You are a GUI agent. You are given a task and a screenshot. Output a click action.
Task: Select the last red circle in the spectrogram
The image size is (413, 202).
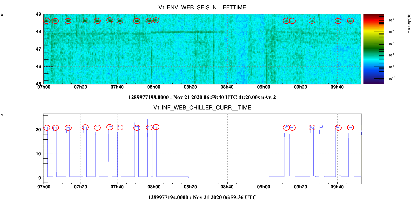[x=351, y=21]
